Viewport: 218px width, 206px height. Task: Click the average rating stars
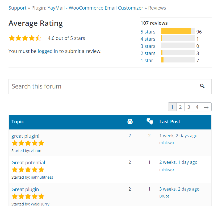(25, 38)
